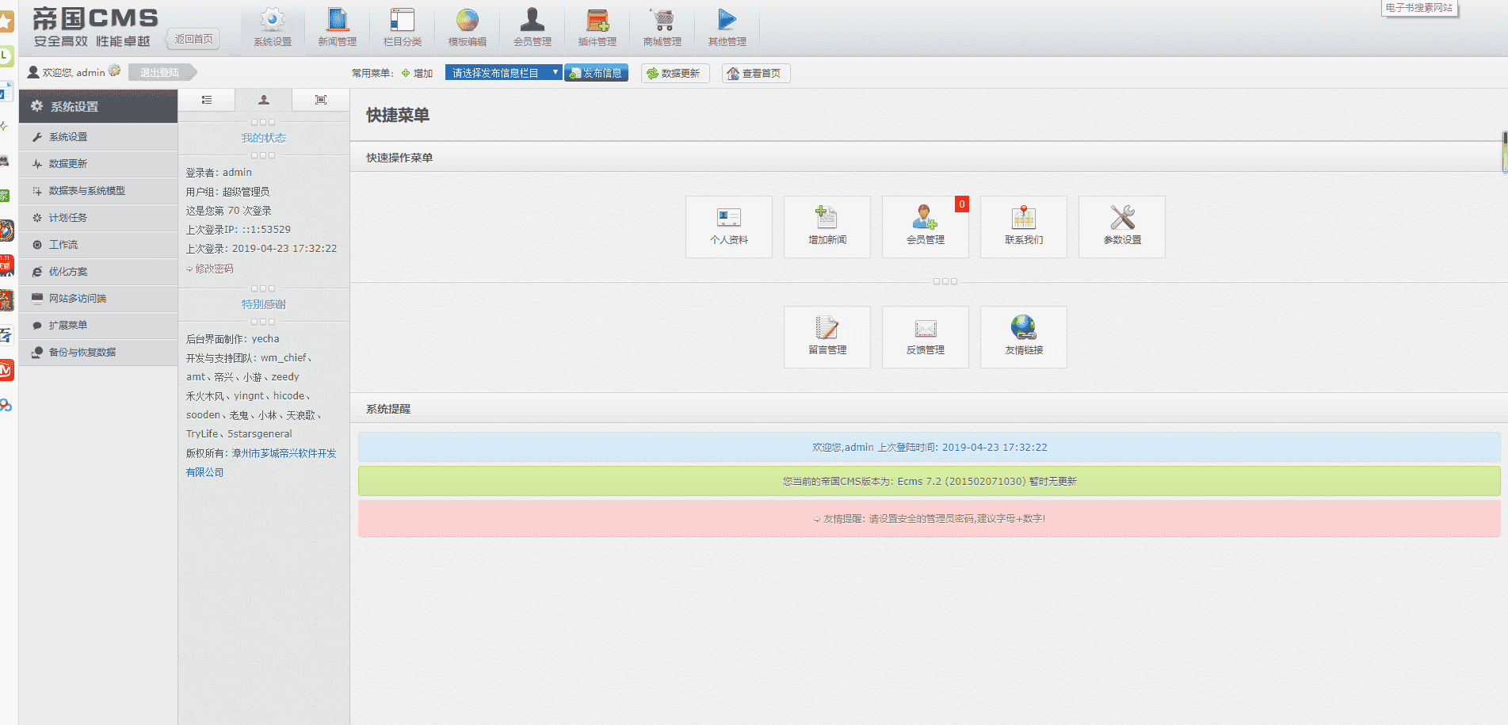Open the 模板编辑 top navigation icon
The width and height of the screenshot is (1508, 725).
point(468,28)
